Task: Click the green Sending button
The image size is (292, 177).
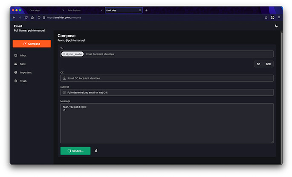Action: tap(75, 151)
